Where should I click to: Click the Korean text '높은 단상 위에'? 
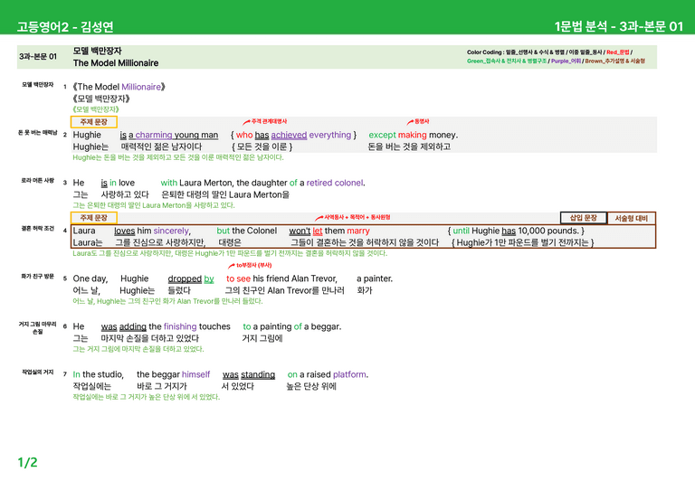click(x=311, y=386)
